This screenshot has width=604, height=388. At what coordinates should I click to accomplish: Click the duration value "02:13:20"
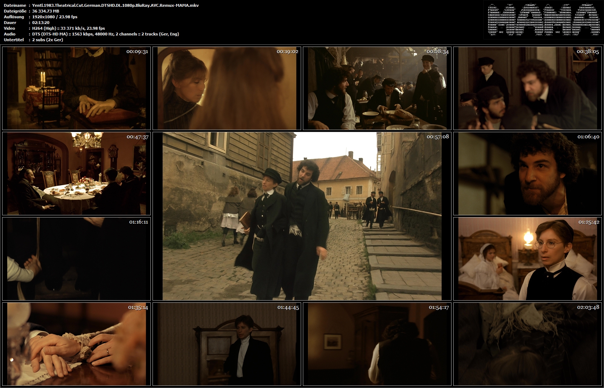(40, 23)
